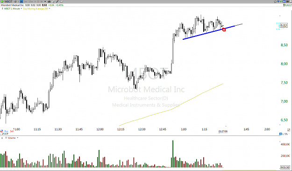Screen dimensions: 292x171
Task: Click the green arrow 6,62 indicator
Action: [x=287, y=5]
